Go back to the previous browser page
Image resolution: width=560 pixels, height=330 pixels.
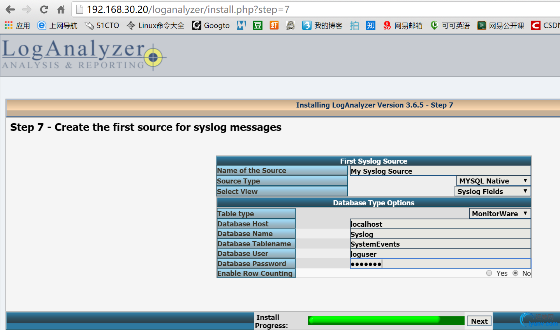pos(11,9)
